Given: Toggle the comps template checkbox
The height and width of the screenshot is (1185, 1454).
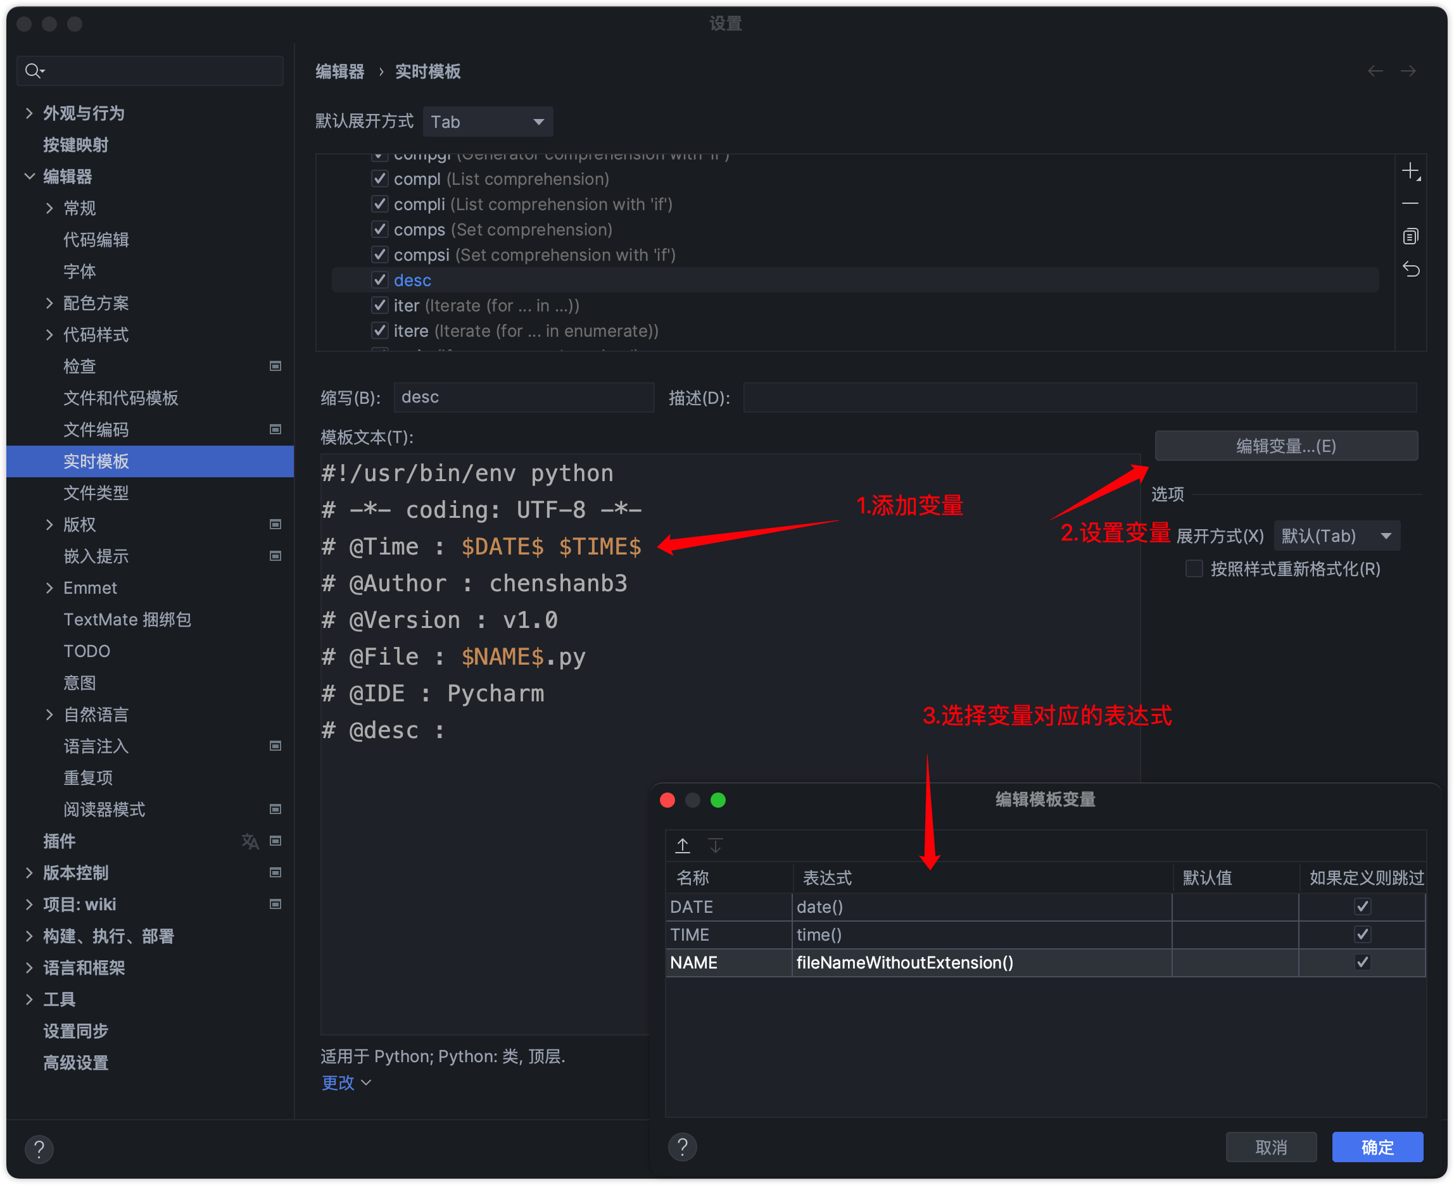Looking at the screenshot, I should point(380,229).
